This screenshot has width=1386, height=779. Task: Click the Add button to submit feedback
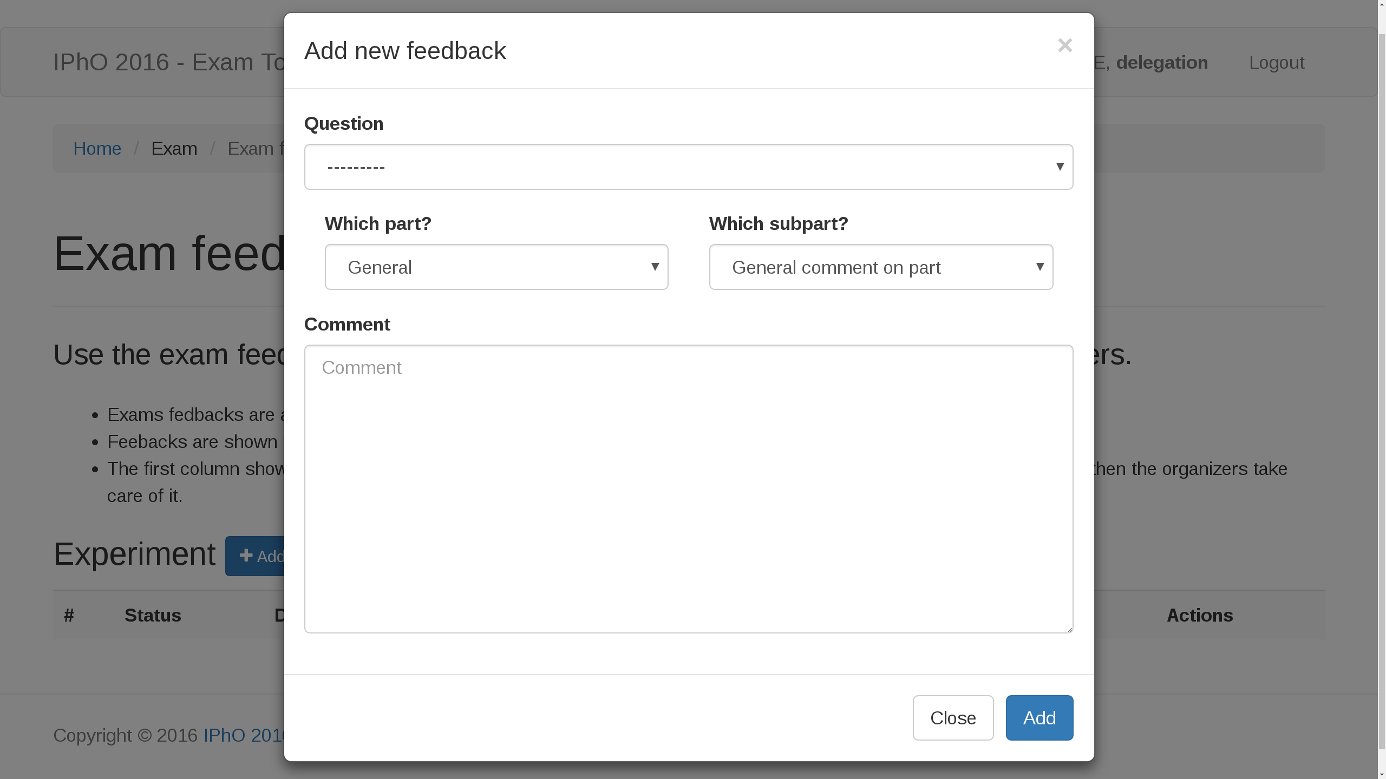click(1038, 717)
